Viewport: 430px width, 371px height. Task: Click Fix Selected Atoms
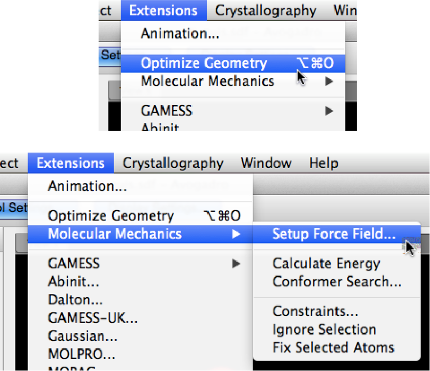click(333, 347)
